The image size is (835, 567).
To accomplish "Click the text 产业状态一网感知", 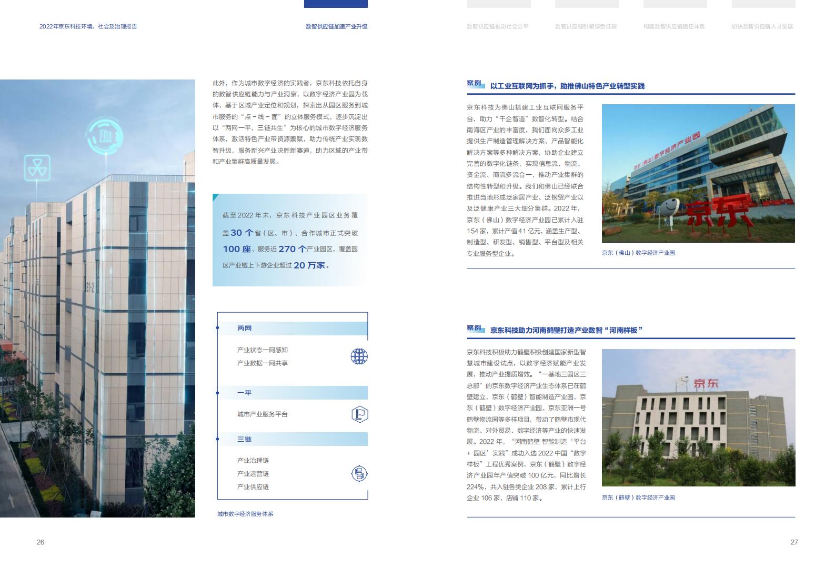I will 263,350.
